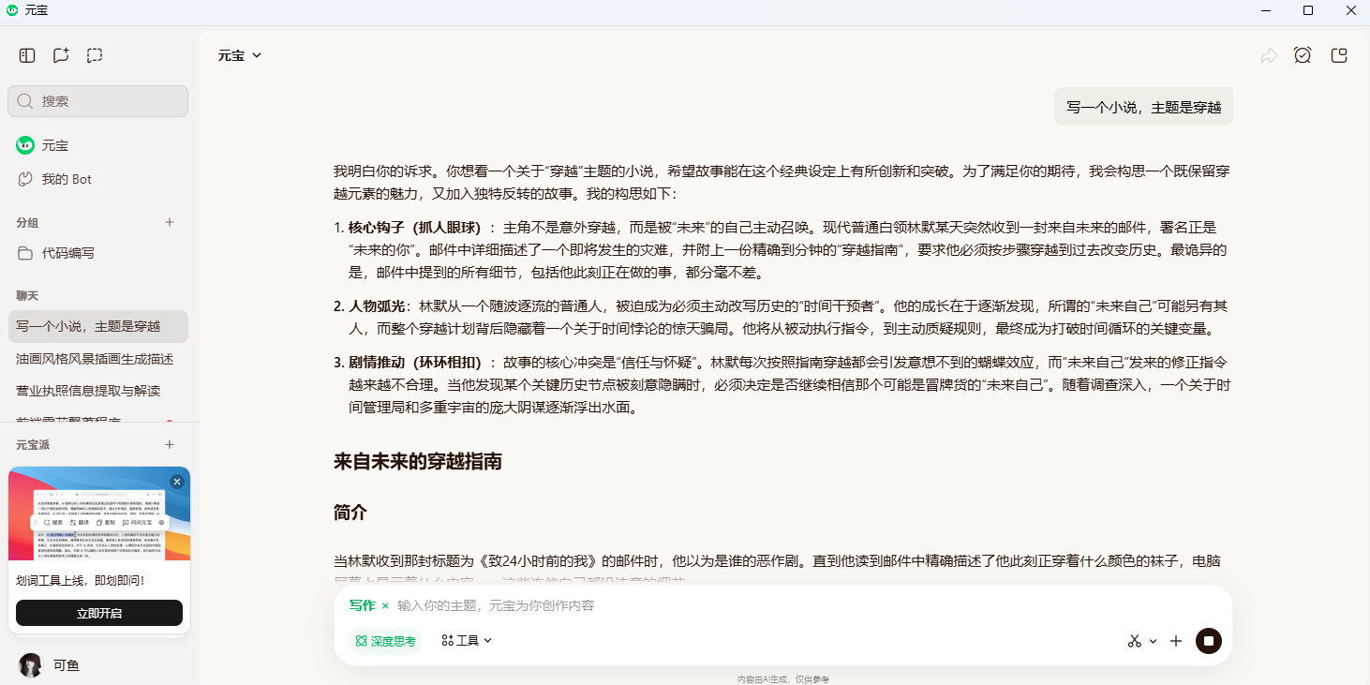This screenshot has height=685, width=1370.
Task: Click the plus icon beside 元宝派
Action: [x=170, y=444]
